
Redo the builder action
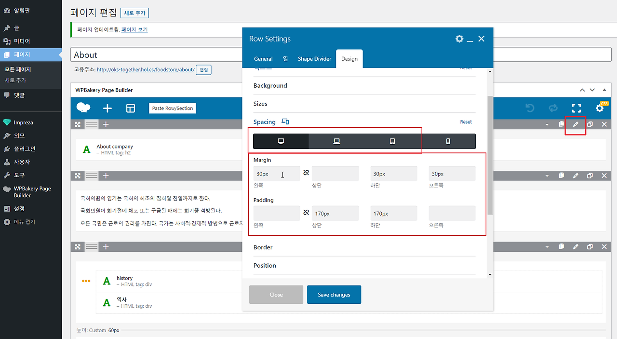pos(553,108)
